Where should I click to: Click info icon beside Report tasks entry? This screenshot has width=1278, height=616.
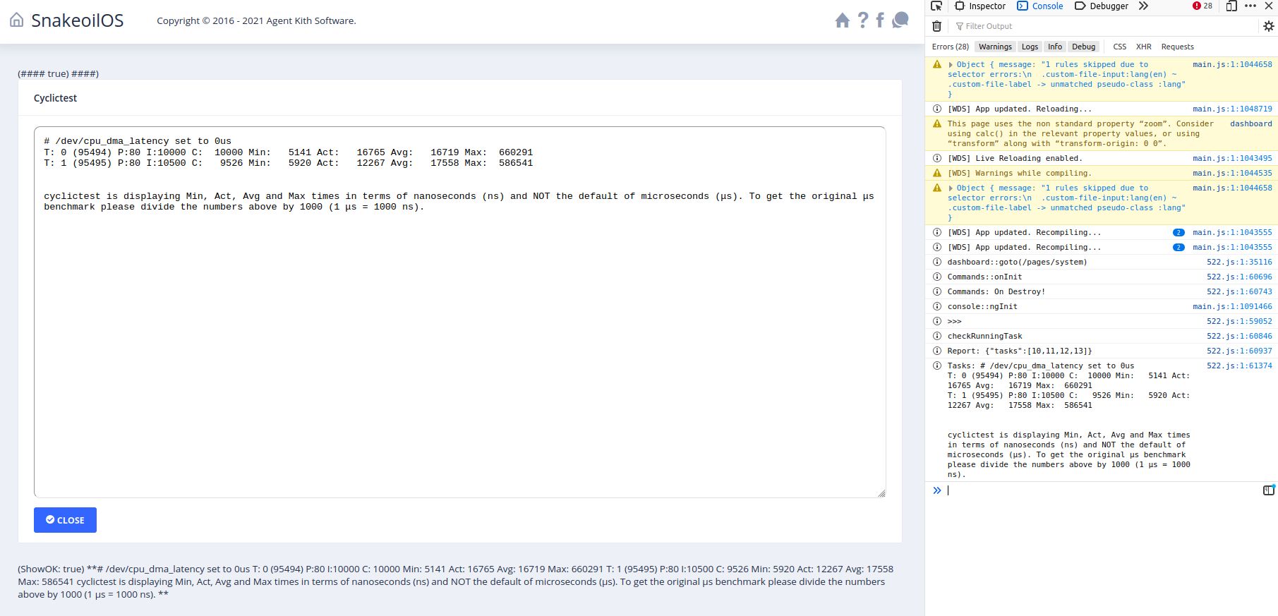pyautogui.click(x=937, y=351)
